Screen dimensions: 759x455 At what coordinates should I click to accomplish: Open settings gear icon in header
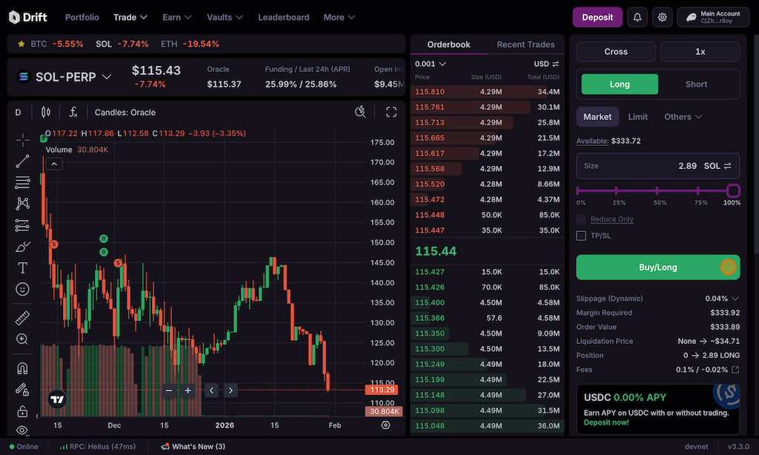coord(663,17)
